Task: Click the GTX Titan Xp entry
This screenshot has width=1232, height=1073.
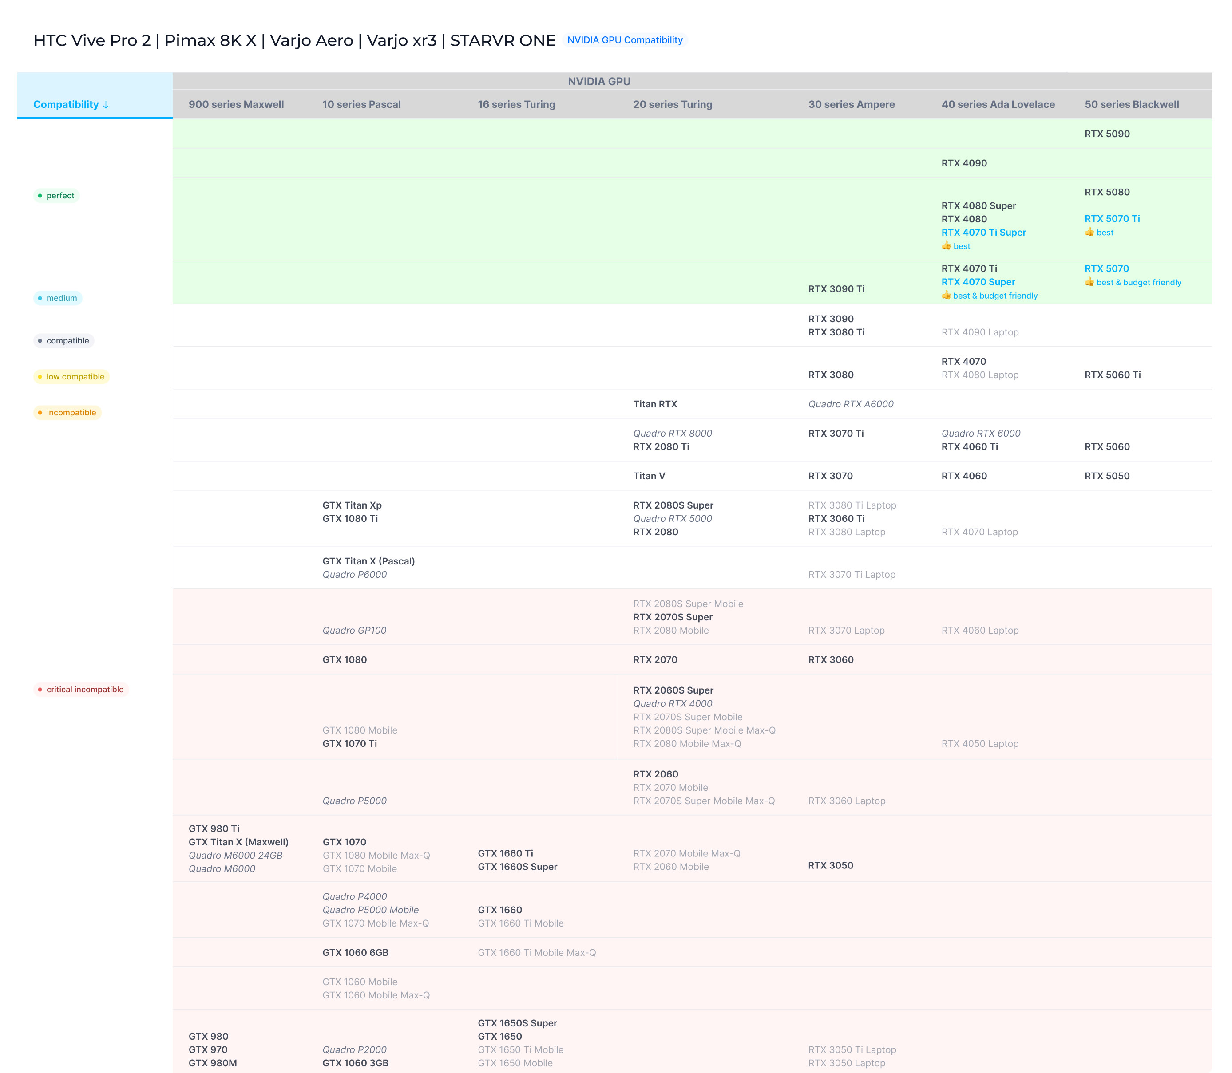Action: coord(352,505)
